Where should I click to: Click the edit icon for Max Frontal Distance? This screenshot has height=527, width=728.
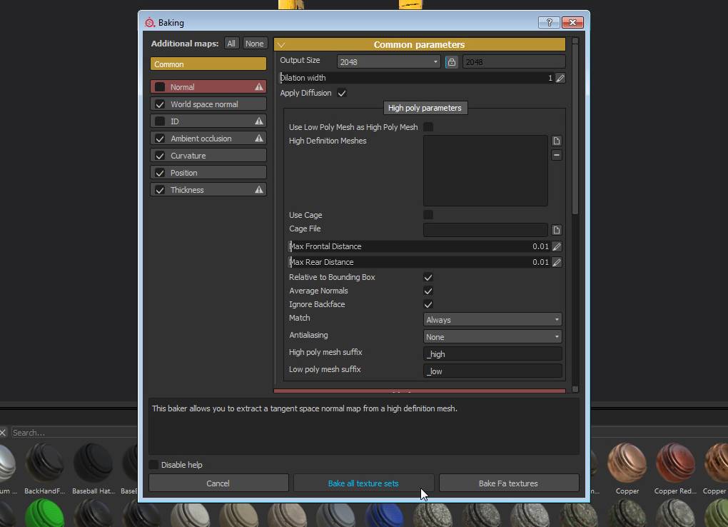click(557, 246)
